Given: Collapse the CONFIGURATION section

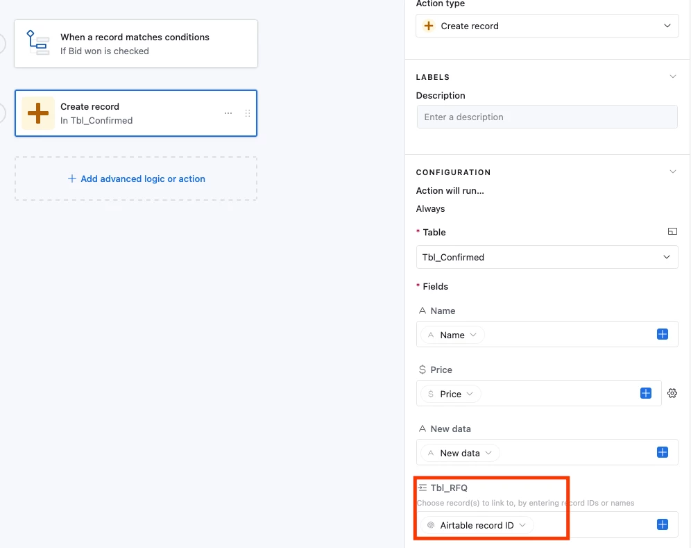Looking at the screenshot, I should pos(672,172).
